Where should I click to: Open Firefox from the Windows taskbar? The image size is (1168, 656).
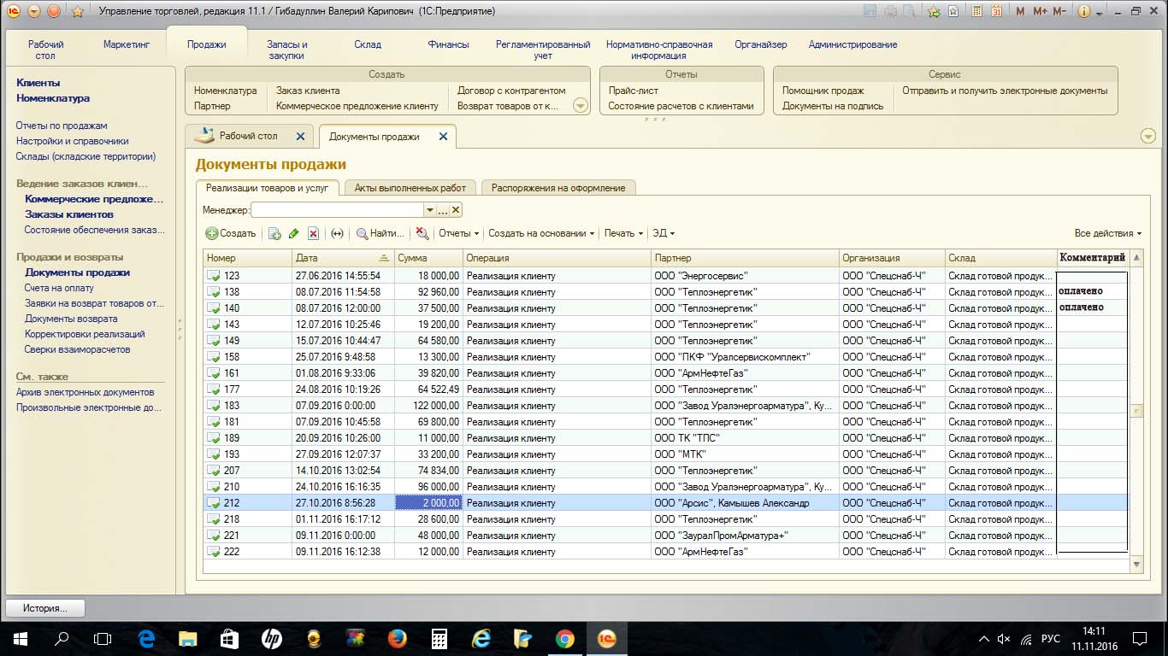(x=397, y=638)
